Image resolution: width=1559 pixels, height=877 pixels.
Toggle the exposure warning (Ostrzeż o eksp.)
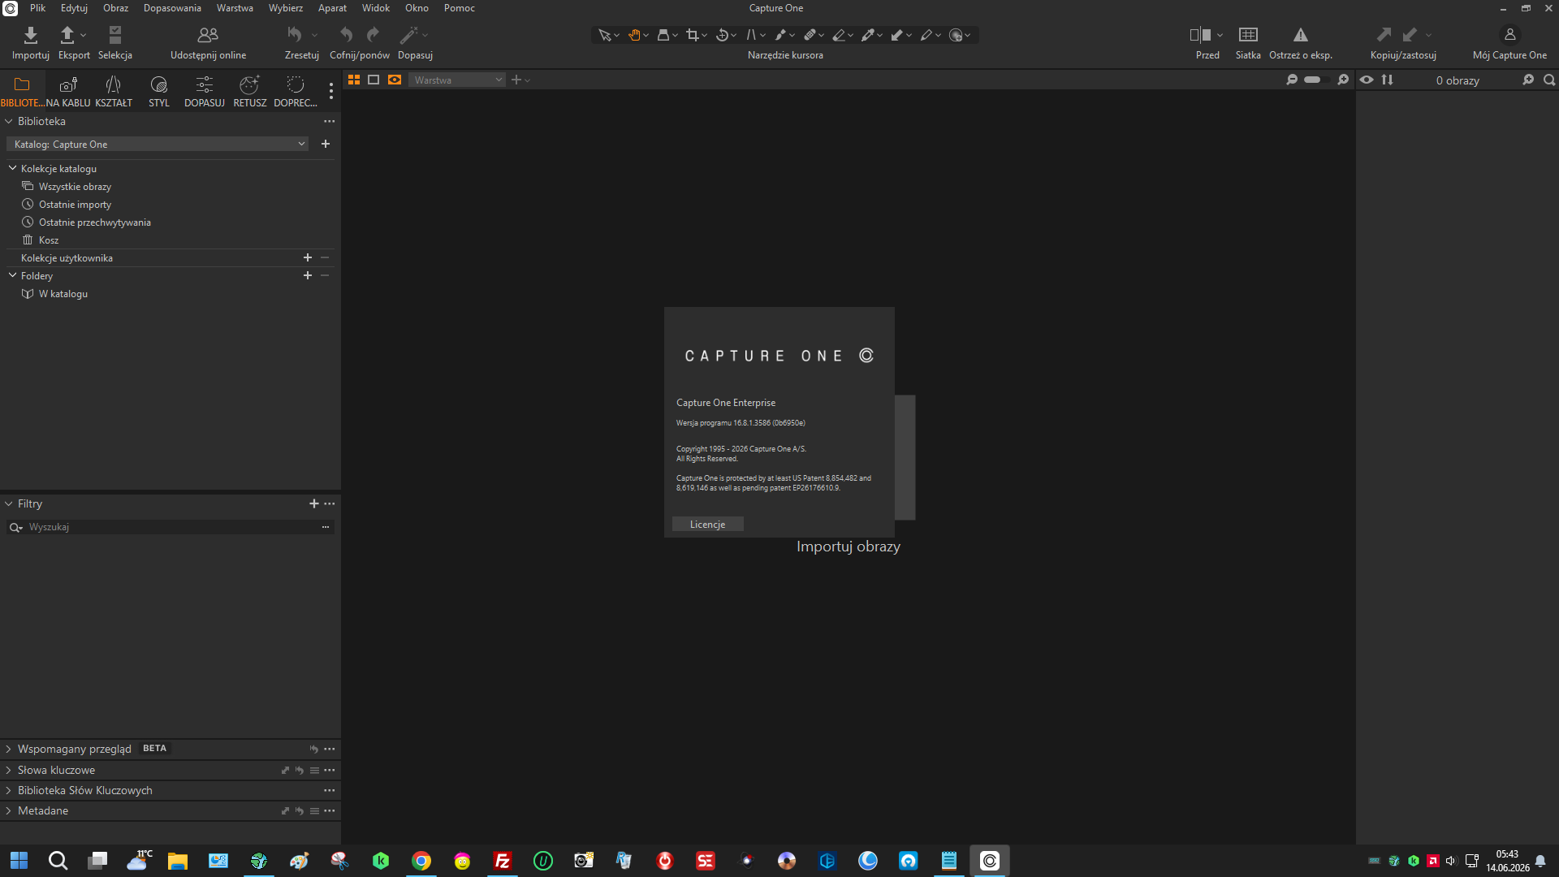(x=1301, y=35)
